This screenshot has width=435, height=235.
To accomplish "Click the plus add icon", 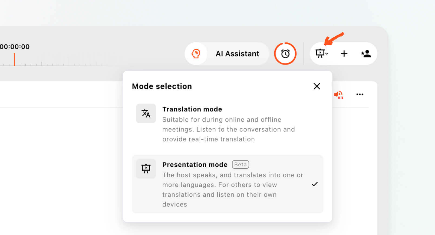I will (344, 53).
